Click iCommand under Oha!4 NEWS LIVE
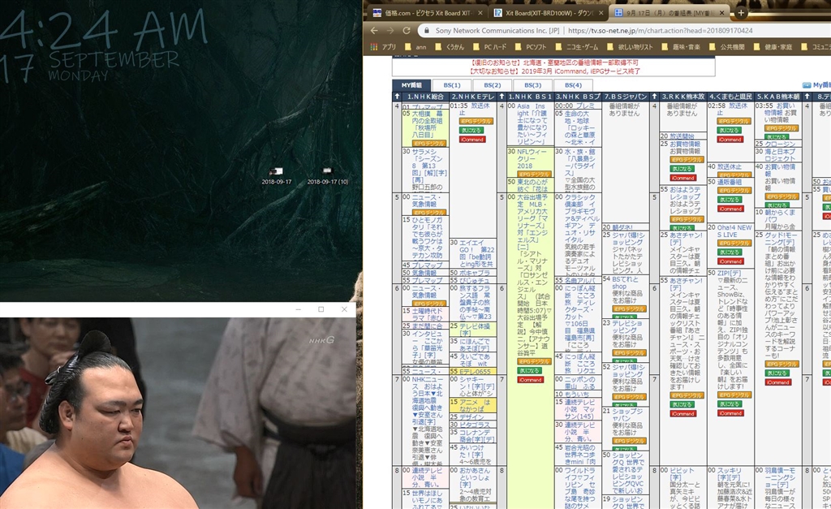This screenshot has width=831, height=509. click(x=730, y=261)
